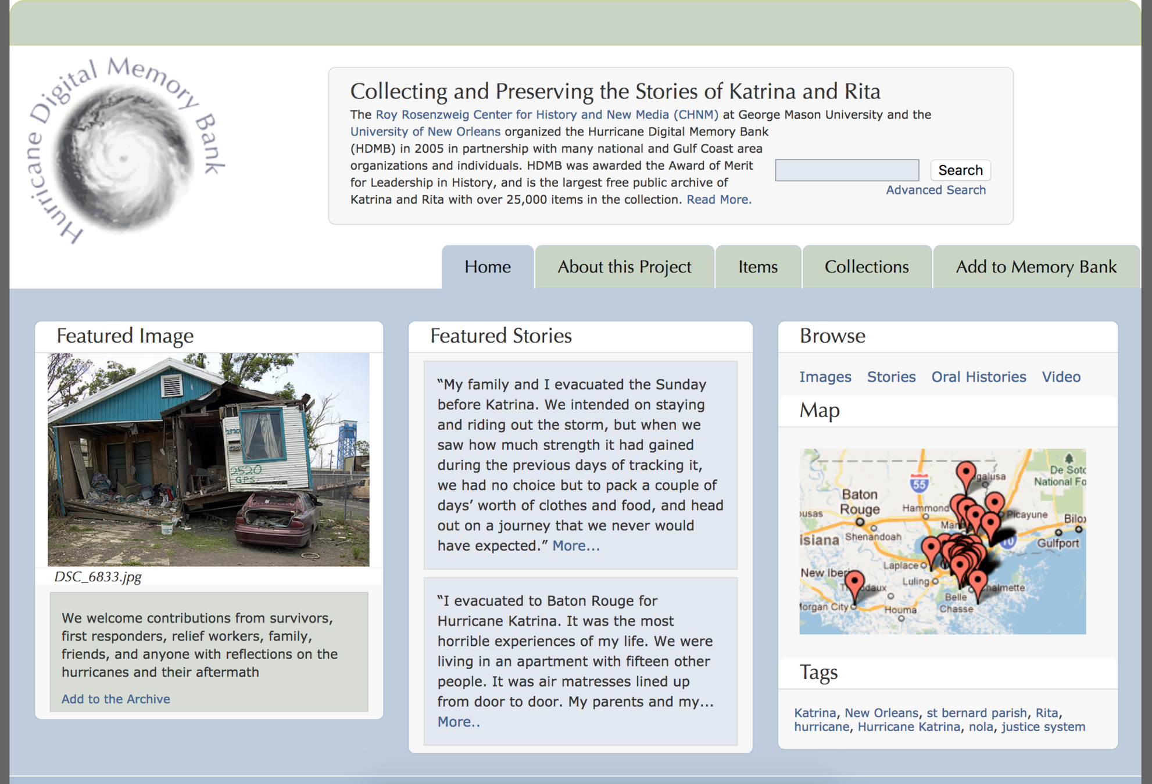Viewport: 1152px width, 784px height.
Task: Click the st bernard parish tag
Action: pyautogui.click(x=976, y=713)
